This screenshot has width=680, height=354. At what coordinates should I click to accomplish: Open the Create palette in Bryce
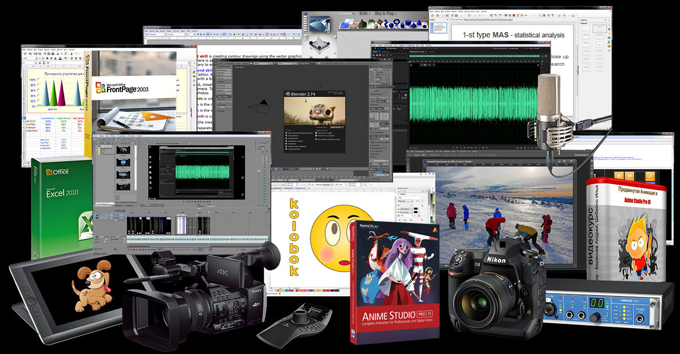(x=346, y=13)
